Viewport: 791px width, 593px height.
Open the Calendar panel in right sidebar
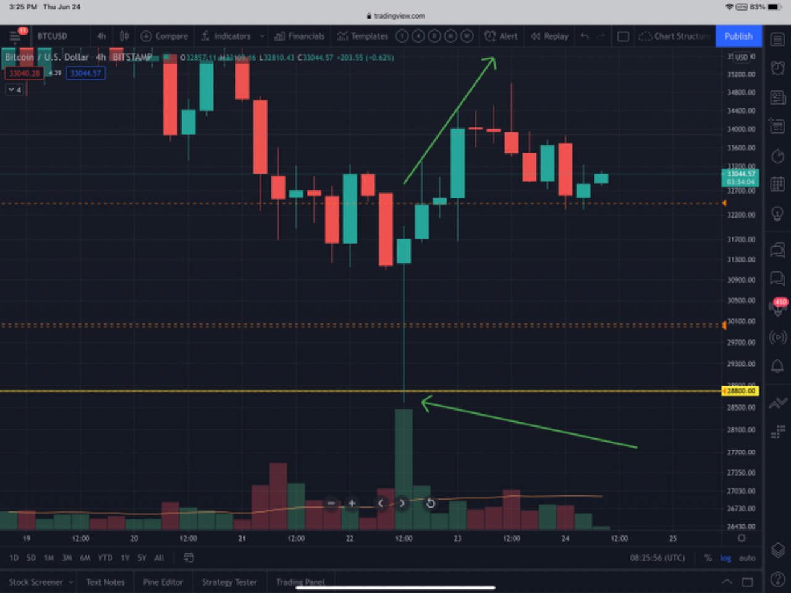[x=777, y=184]
